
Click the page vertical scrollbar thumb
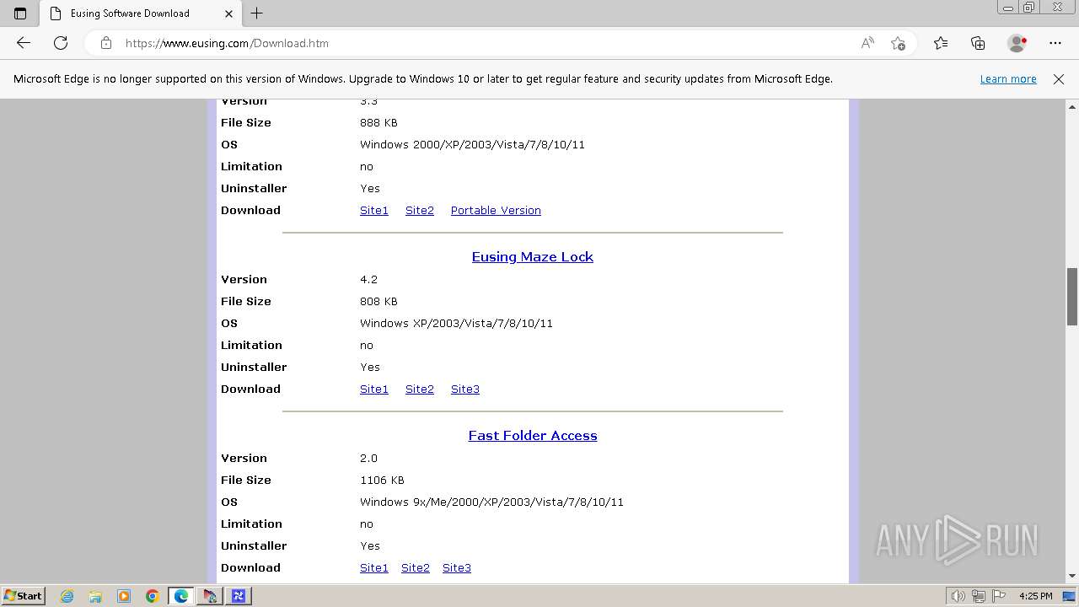tap(1072, 297)
